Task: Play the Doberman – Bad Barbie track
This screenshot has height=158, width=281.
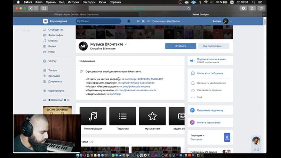Action: [x=144, y=21]
